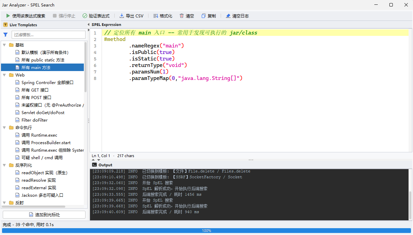Click the Ln 1, Col 1 indicator
The image size is (413, 235).
tap(101, 156)
